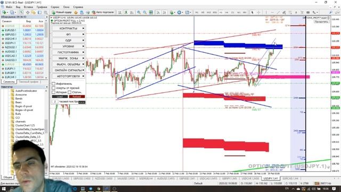Toggle the Navigator folder icon
Viewport: 341px width, 192px height.
pos(34,12)
